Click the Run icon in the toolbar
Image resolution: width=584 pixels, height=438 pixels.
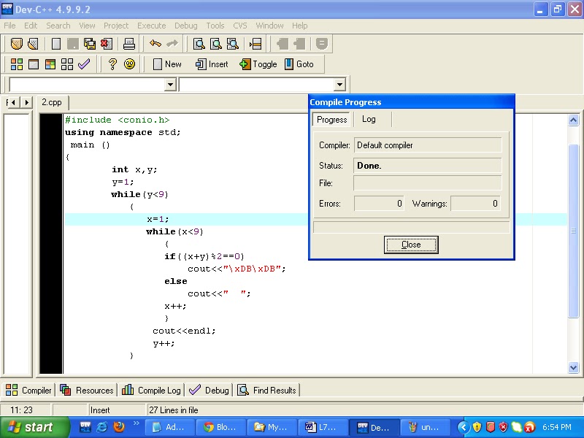[x=34, y=64]
